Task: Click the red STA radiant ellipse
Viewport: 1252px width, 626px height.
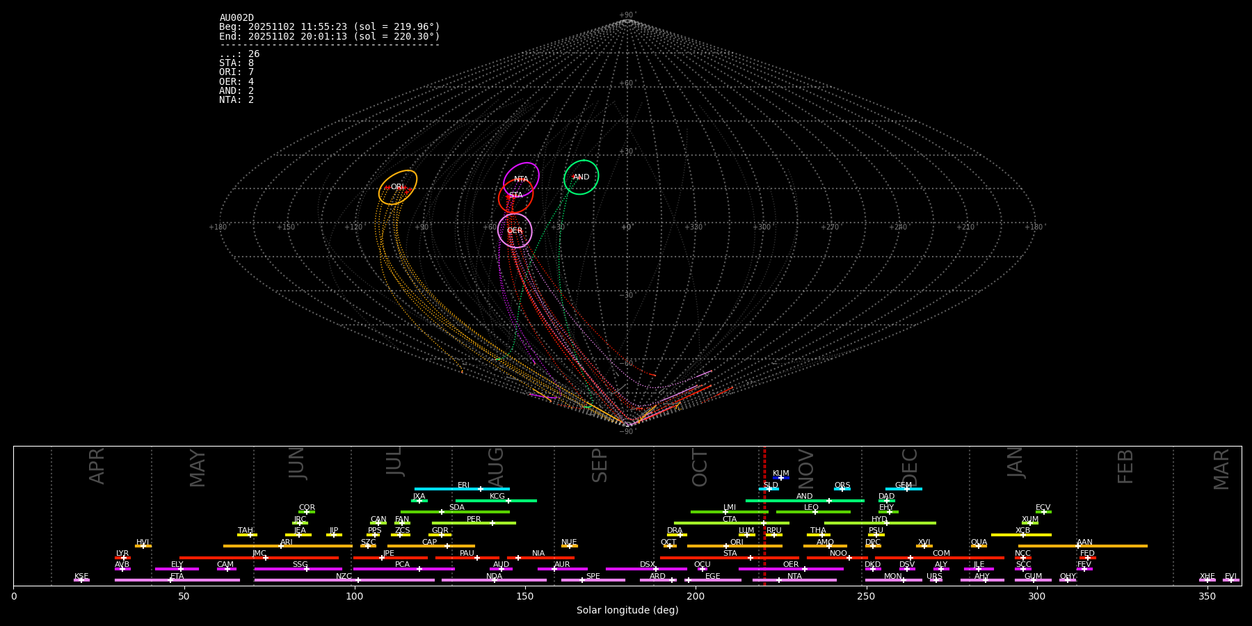Action: [x=515, y=195]
